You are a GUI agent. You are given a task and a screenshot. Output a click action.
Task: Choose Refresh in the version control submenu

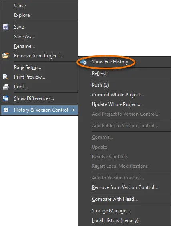pos(99,73)
